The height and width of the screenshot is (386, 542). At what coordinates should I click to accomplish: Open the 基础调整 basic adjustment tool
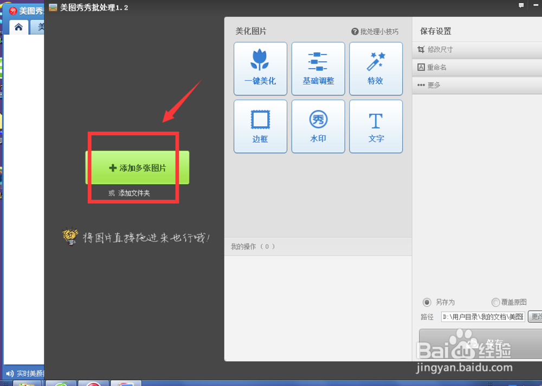[x=318, y=69]
